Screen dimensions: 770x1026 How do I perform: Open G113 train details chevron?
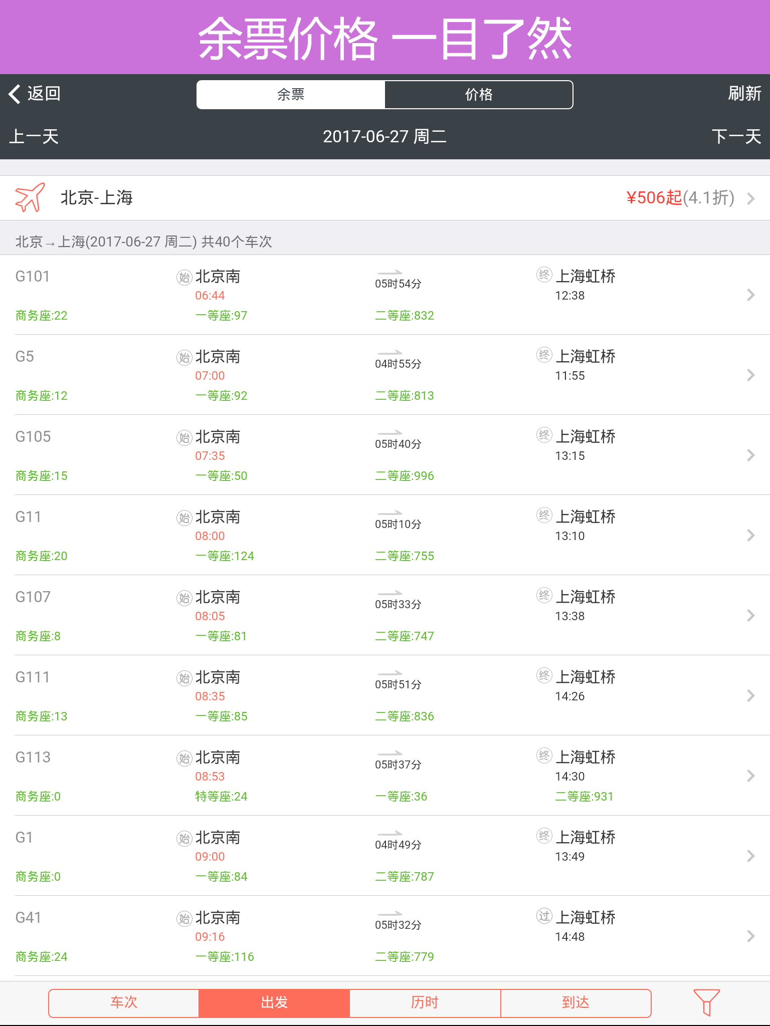750,776
